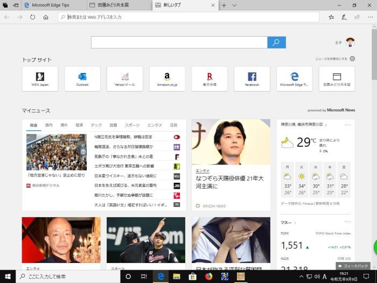Open headline 日本産ウイスキー、遠方もない価格に

125,176
